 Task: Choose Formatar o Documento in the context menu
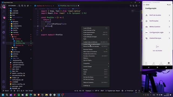click(x=95, y=56)
